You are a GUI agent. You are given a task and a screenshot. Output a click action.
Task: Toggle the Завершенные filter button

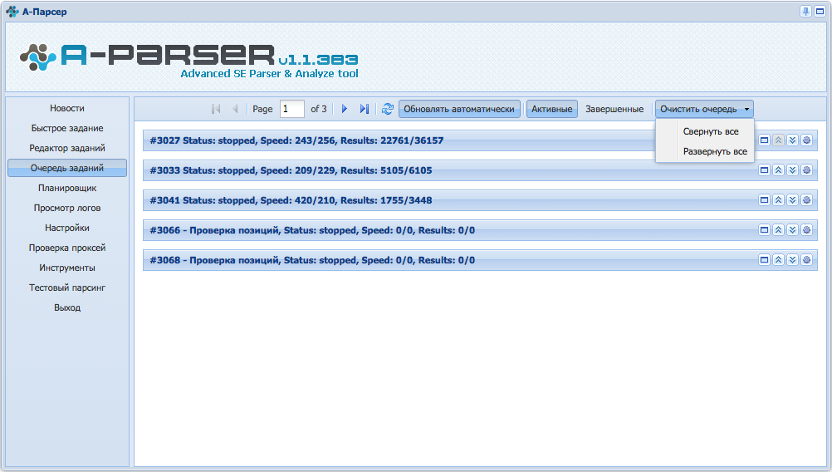614,109
